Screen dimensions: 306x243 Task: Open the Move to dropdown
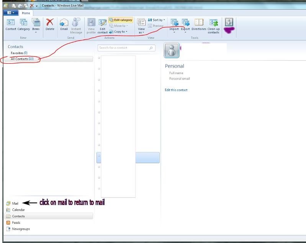[119, 26]
